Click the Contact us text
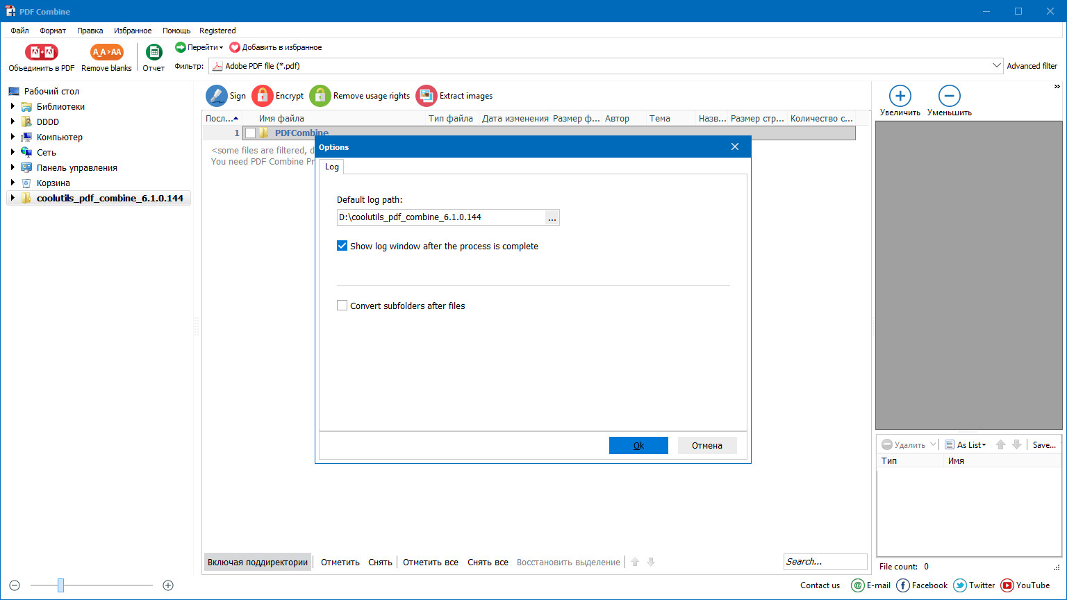This screenshot has height=600, width=1067. click(x=820, y=585)
